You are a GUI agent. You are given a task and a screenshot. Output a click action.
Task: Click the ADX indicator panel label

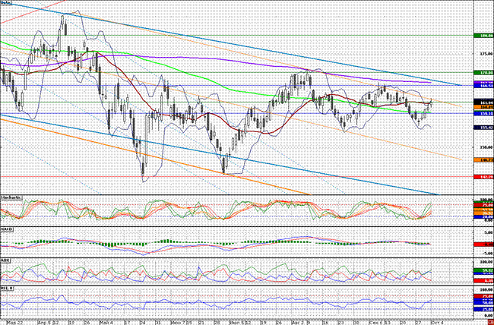8,260
